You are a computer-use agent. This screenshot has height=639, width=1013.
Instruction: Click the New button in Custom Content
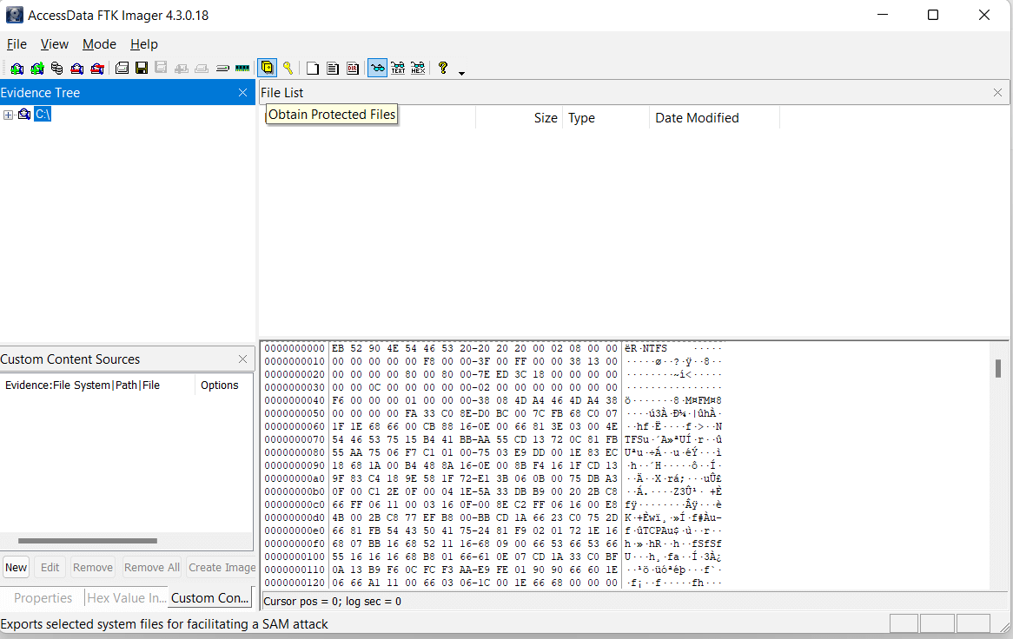17,567
